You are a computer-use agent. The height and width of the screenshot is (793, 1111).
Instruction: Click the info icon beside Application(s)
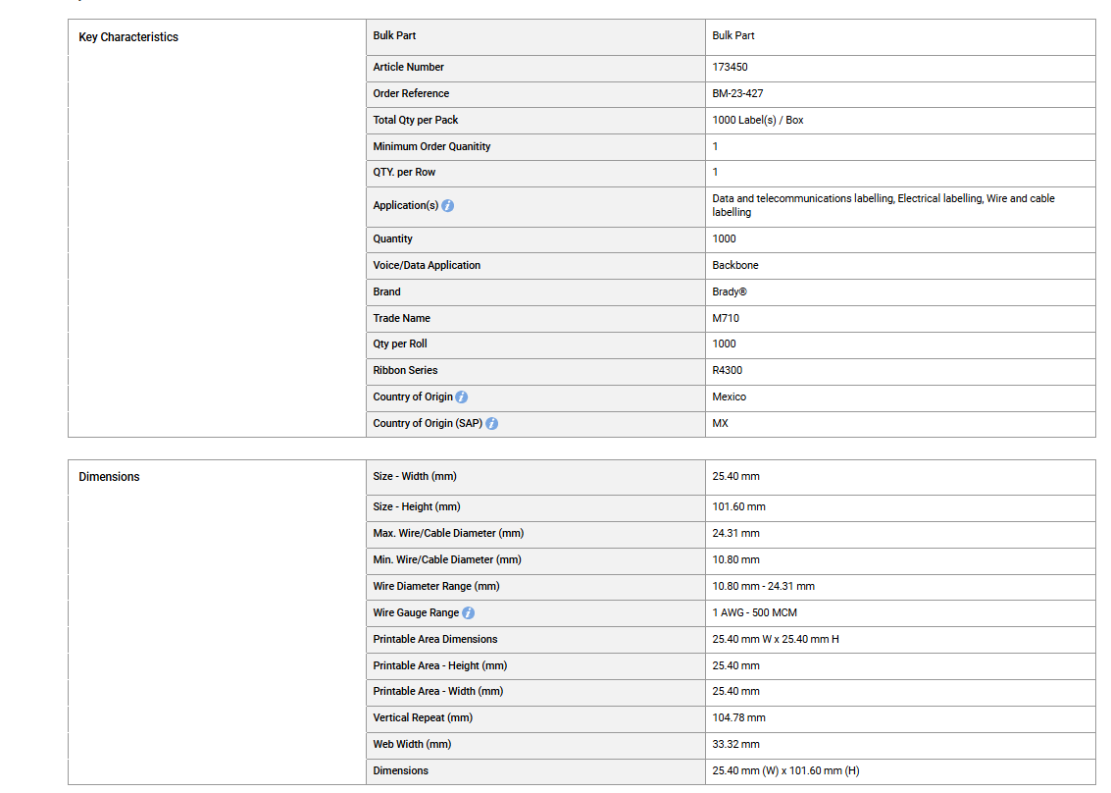pos(448,206)
